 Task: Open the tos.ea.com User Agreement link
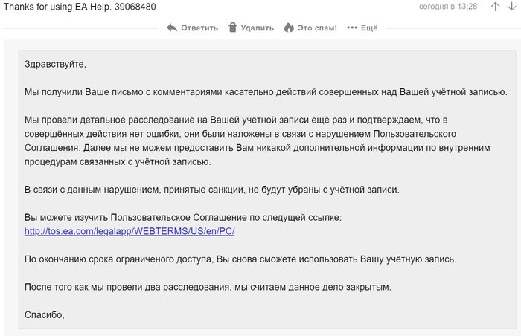[130, 231]
